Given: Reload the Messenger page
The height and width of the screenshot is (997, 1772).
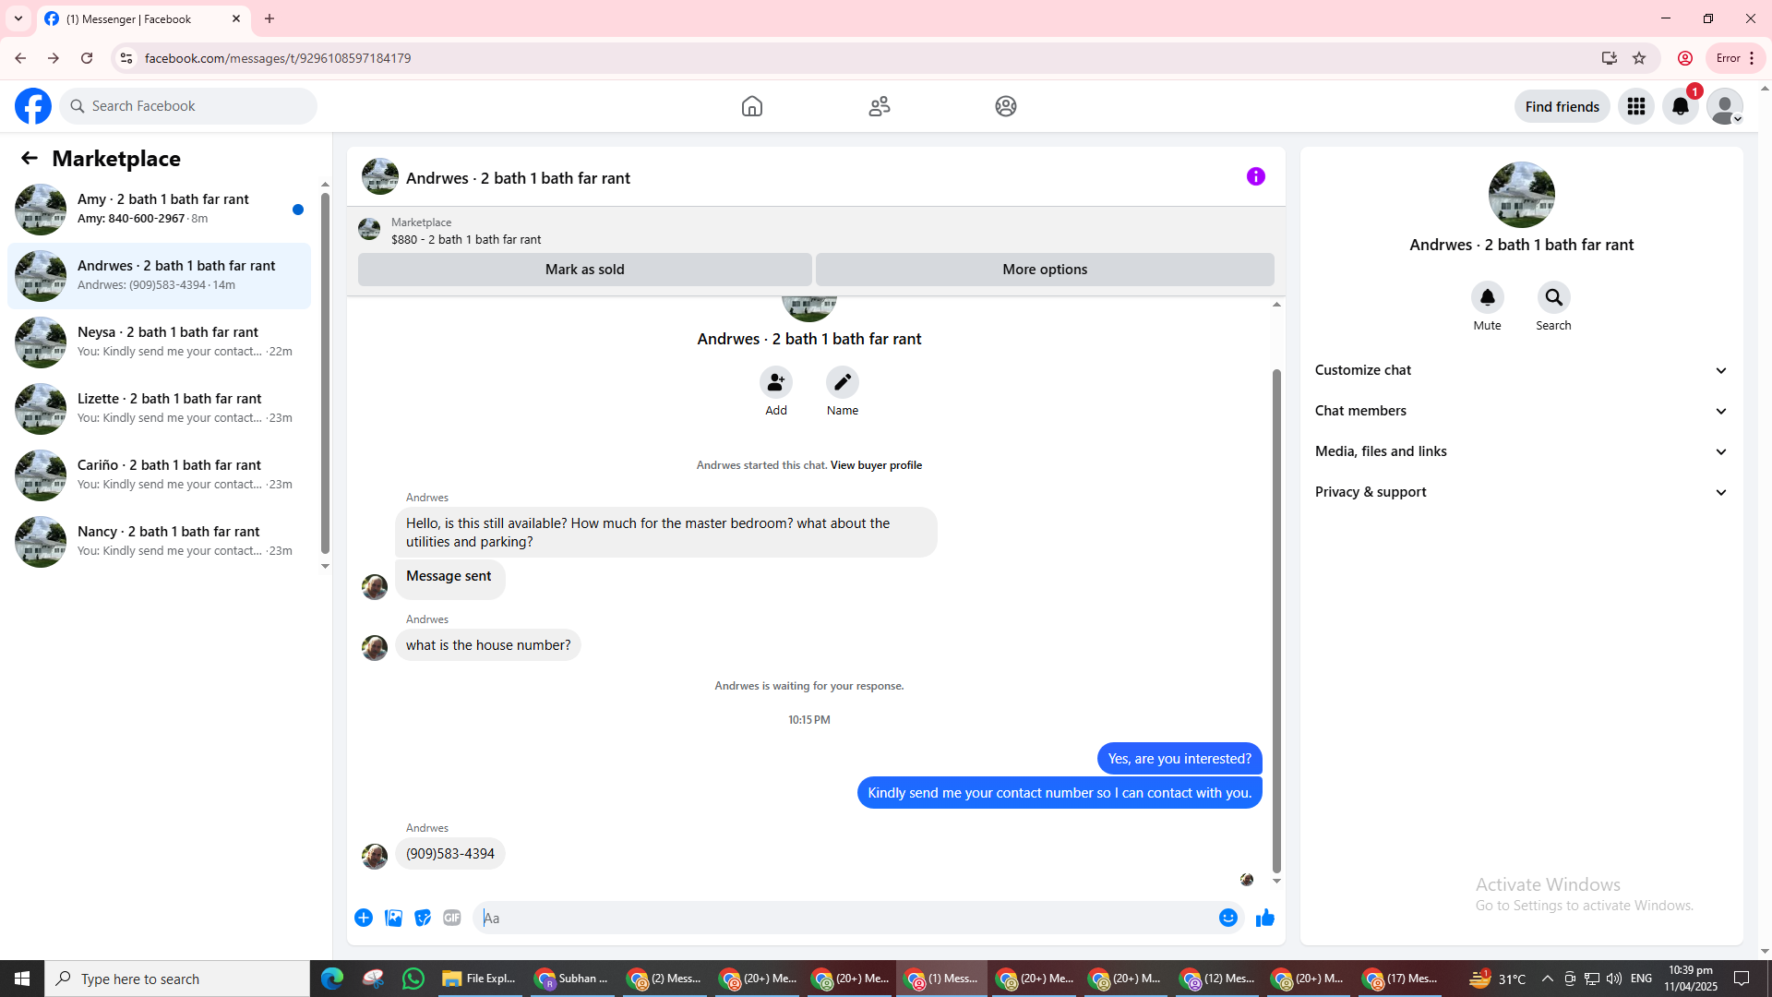Looking at the screenshot, I should pyautogui.click(x=87, y=58).
